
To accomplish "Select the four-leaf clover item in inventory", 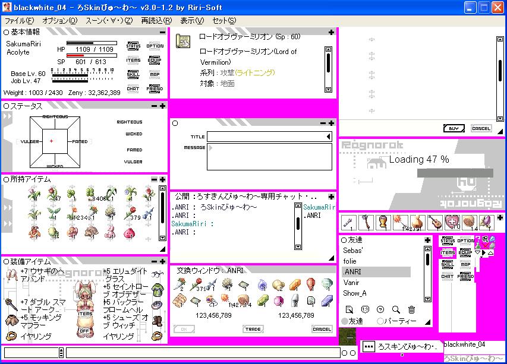I will coord(90,193).
